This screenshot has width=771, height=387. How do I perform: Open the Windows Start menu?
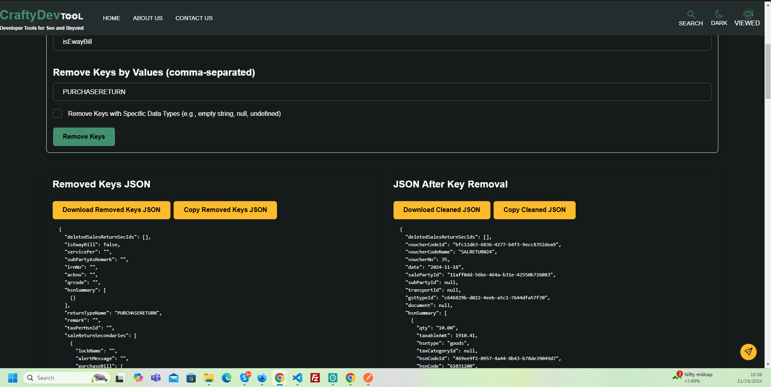click(13, 378)
